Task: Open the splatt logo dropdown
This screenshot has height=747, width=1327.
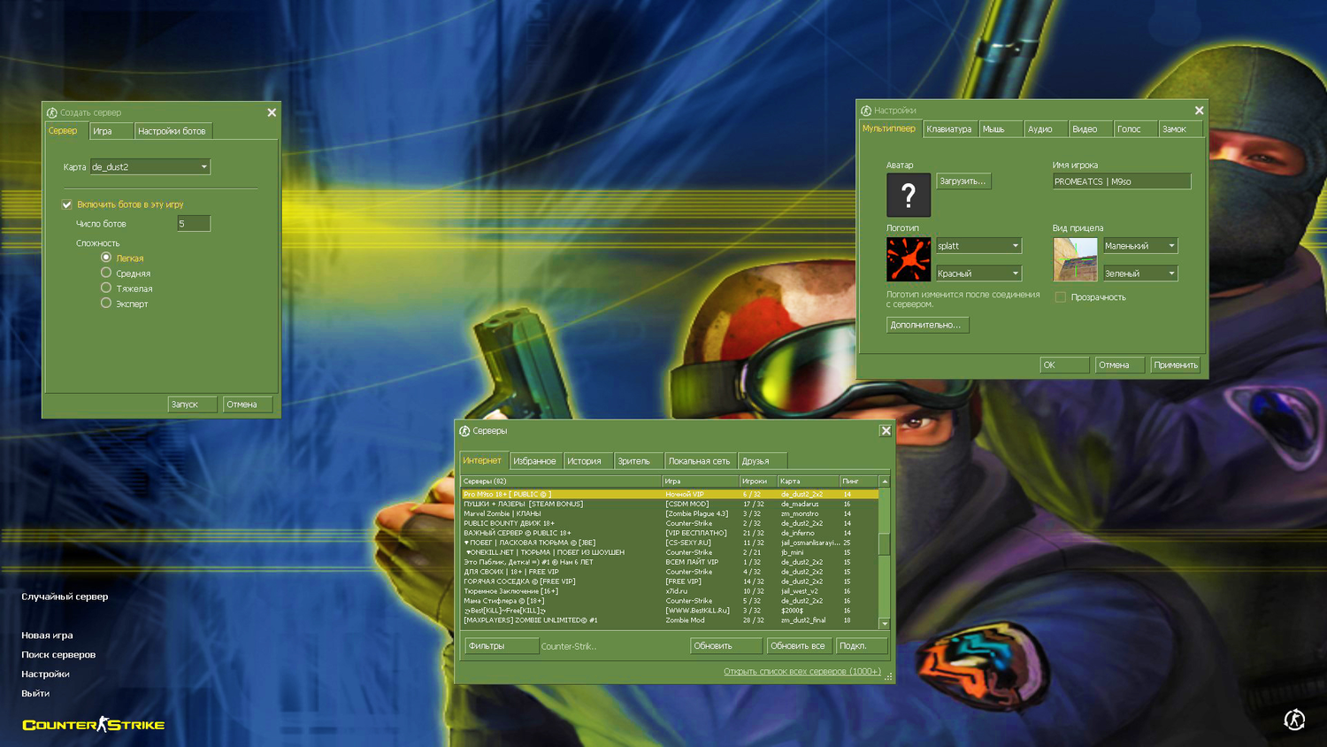Action: point(978,246)
